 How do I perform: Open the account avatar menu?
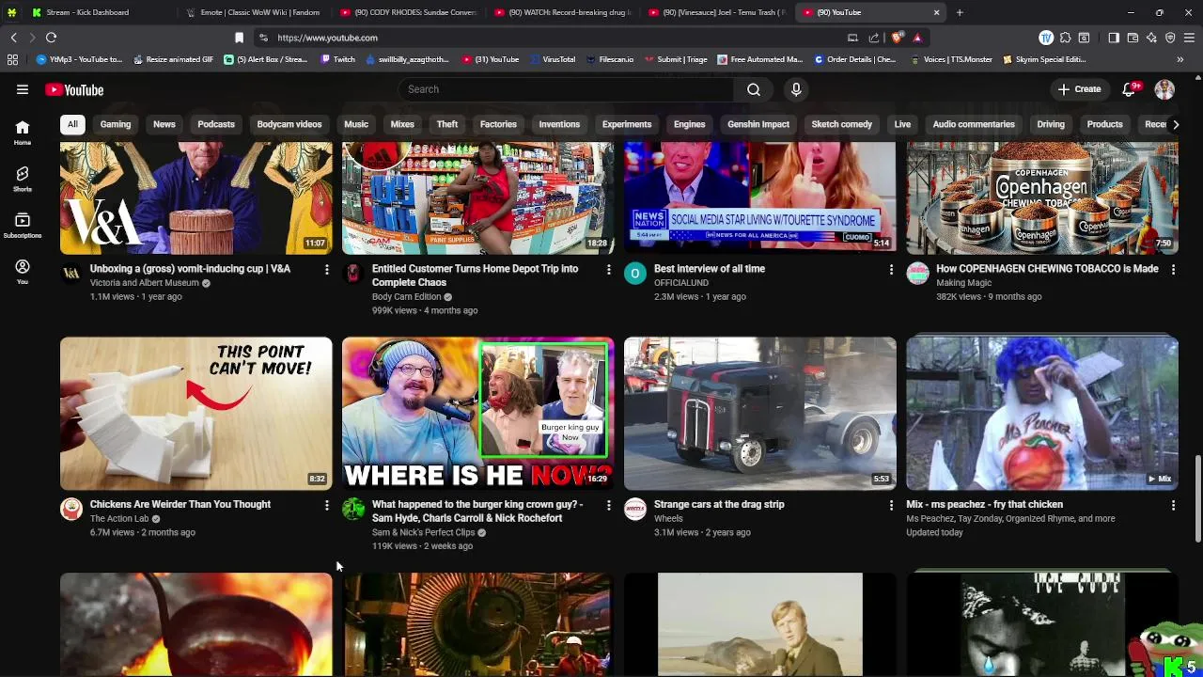pyautogui.click(x=1164, y=89)
